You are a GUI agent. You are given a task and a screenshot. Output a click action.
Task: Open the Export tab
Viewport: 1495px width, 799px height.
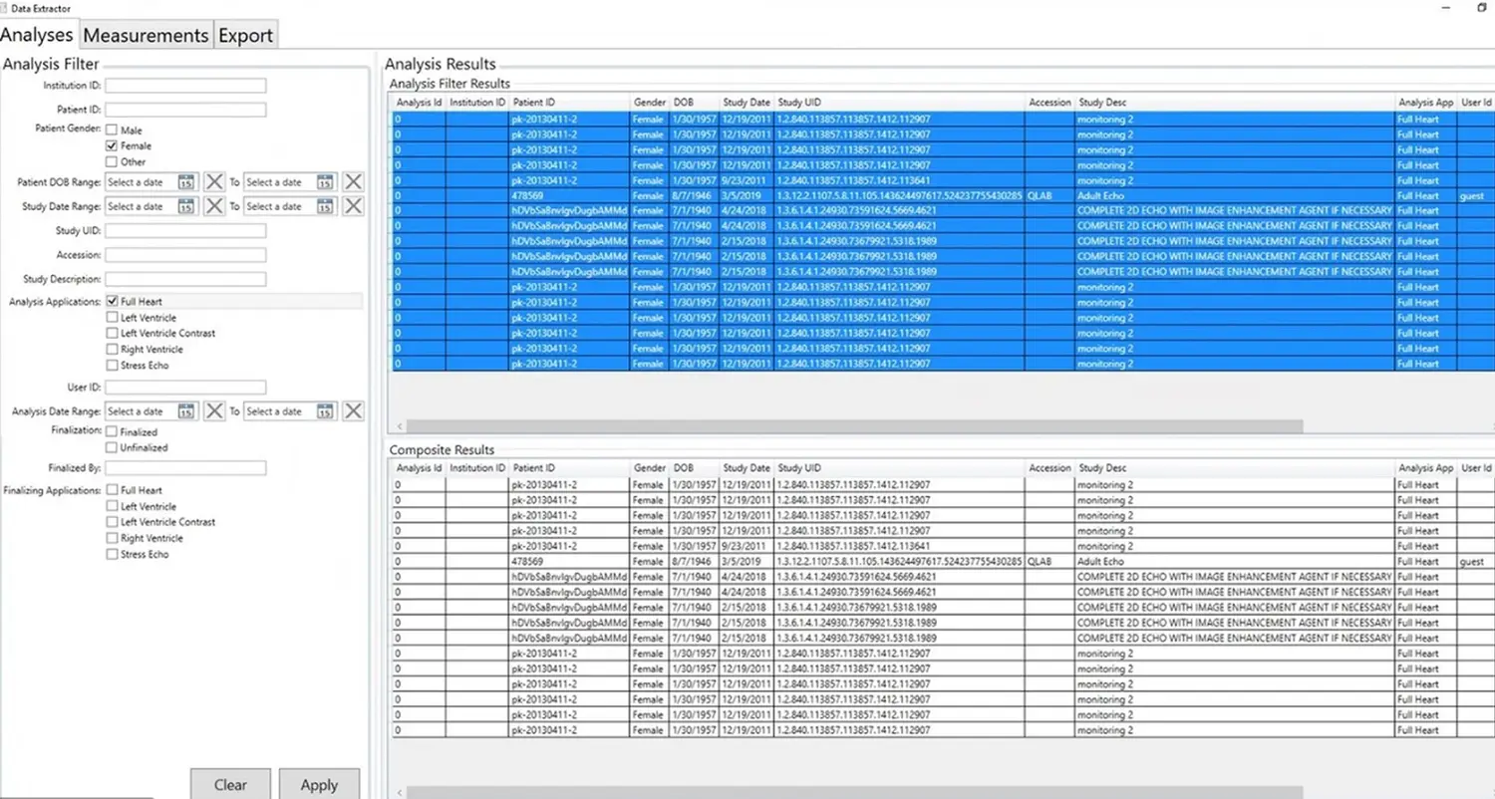(245, 35)
